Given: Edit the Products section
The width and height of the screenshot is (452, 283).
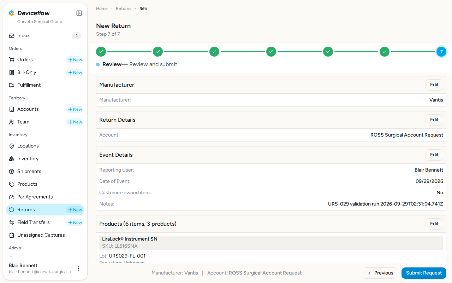Looking at the screenshot, I should [x=434, y=224].
